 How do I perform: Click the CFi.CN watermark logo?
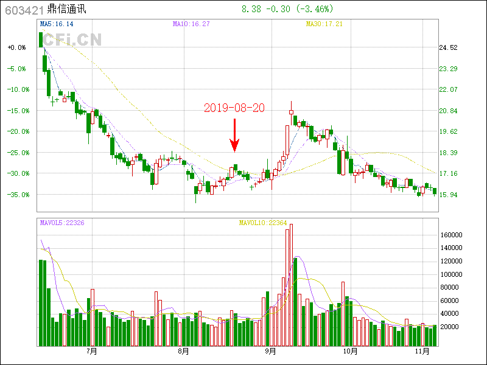72,40
